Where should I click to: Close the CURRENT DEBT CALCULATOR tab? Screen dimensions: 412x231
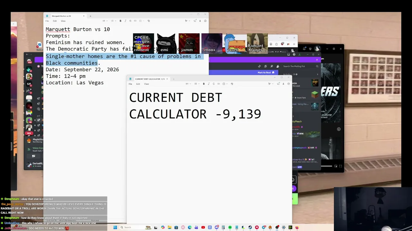(167, 79)
